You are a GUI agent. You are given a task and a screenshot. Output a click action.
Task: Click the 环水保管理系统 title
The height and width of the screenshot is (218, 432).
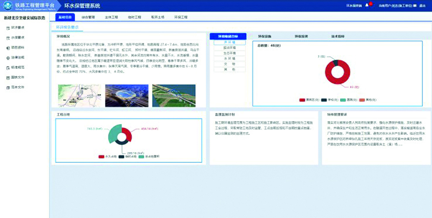click(x=82, y=6)
